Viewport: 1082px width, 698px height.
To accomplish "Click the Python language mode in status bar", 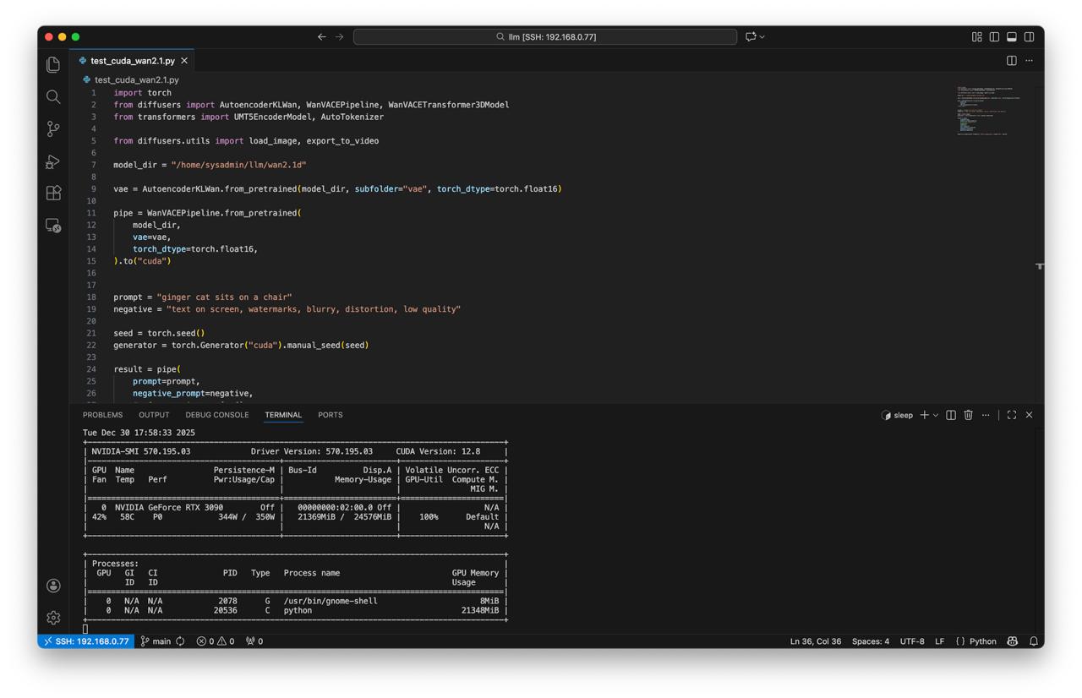I will [x=981, y=641].
